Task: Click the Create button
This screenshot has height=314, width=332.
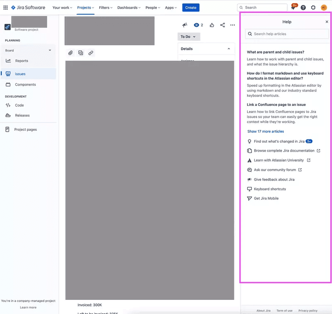Action: point(190,7)
